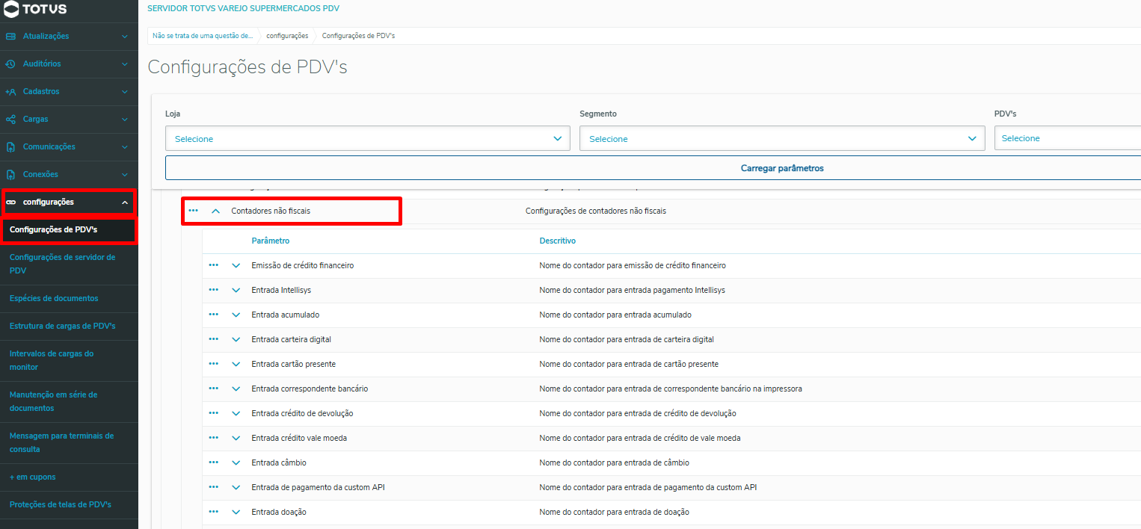This screenshot has height=529, width=1141.
Task: Expand the Auditórios menu
Action: pyautogui.click(x=125, y=64)
